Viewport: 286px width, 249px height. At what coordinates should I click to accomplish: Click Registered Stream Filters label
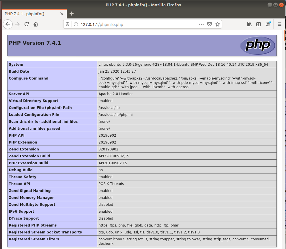pos(34,239)
